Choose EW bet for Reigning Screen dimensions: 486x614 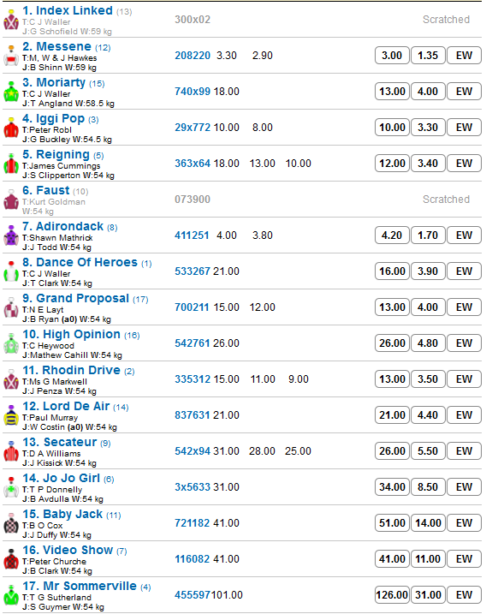pyautogui.click(x=464, y=164)
